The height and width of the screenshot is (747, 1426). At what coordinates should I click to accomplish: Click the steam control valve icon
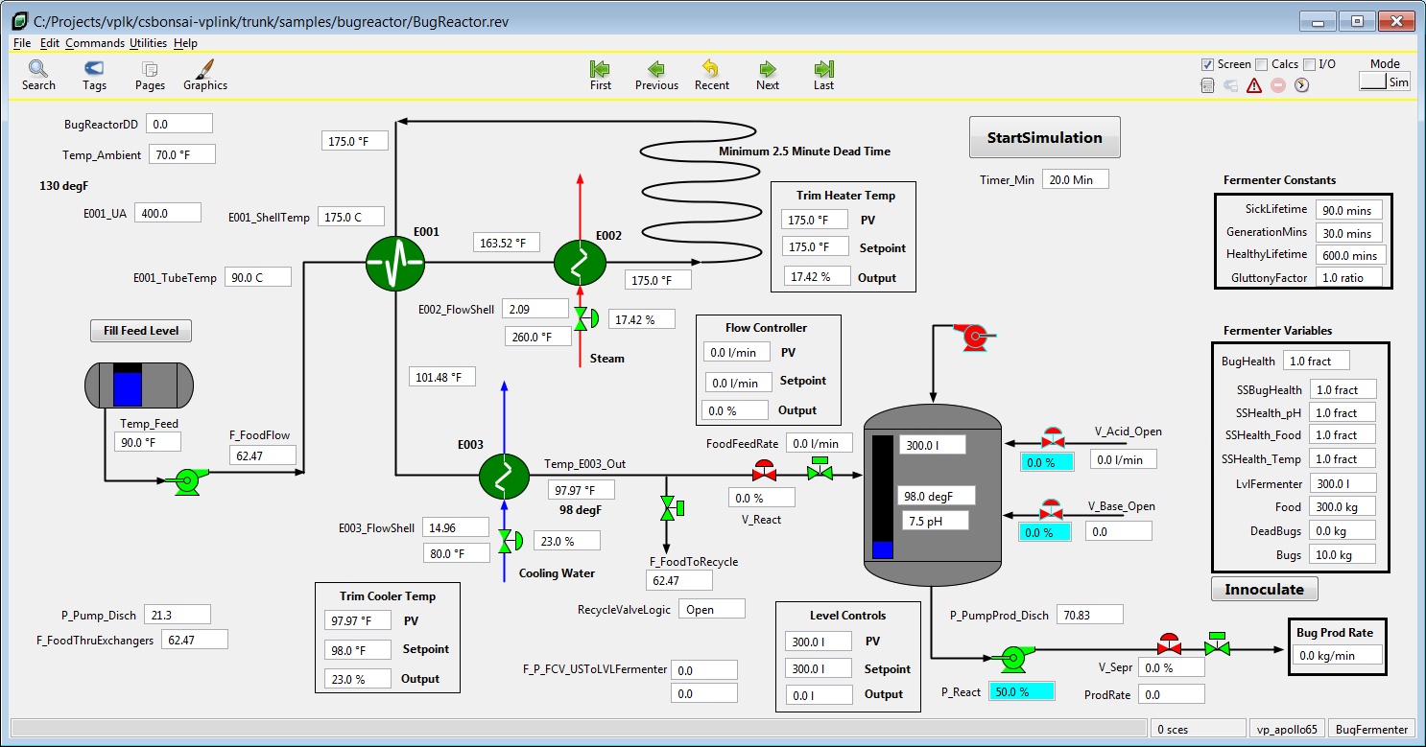click(584, 318)
